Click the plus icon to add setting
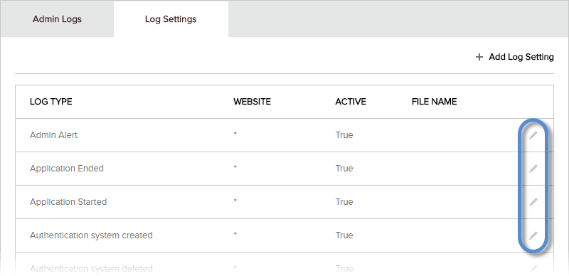Viewport: 569px width, 276px height. 479,58
